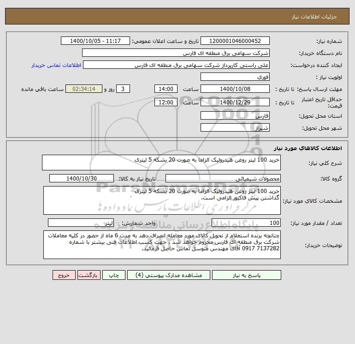Click 'مهلت ارسال پاسخ: تا تاریخ :' label
The height and width of the screenshot is (344, 355).
[309, 89]
